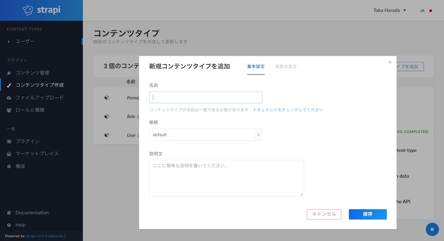
Task: Click the コンテンツタイプを追加 button behind dialog
Action: (x=410, y=66)
